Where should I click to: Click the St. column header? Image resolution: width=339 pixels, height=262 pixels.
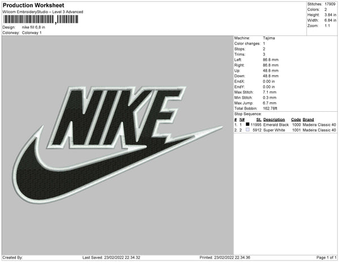(259, 120)
